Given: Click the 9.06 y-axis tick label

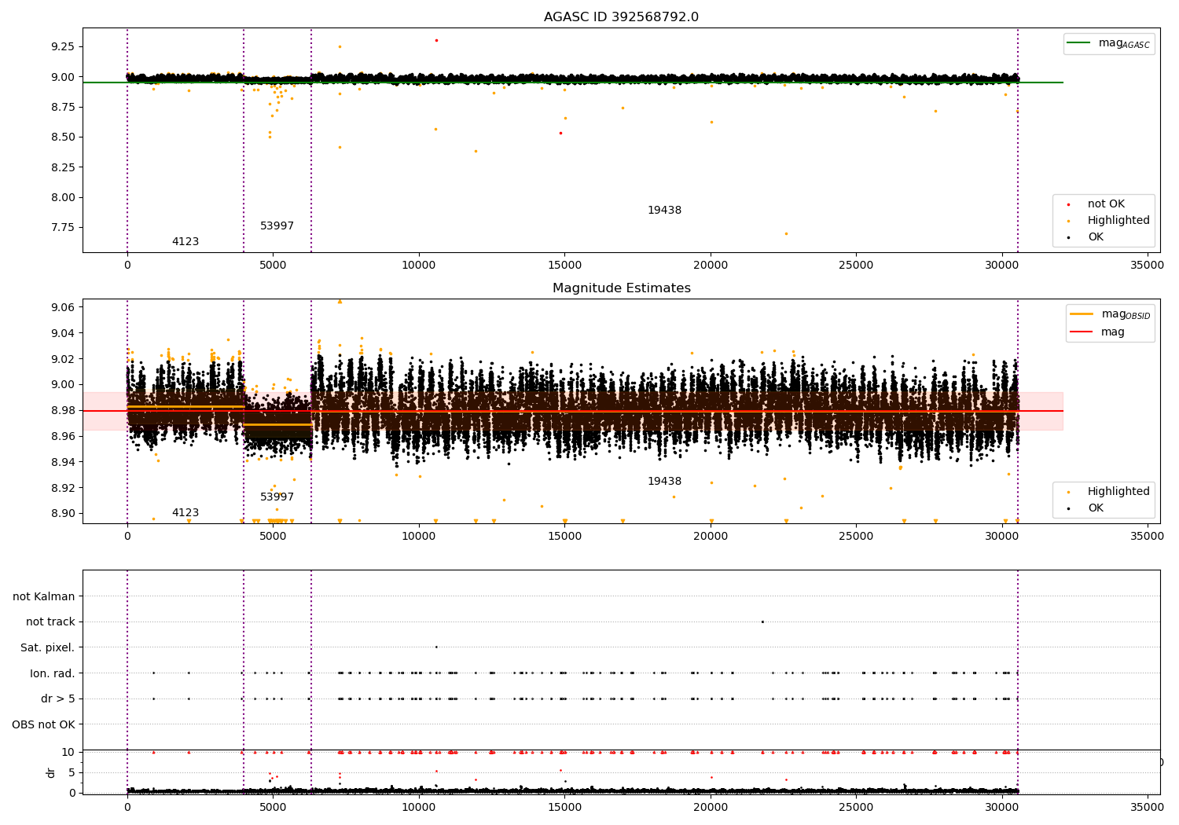Looking at the screenshot, I should click(x=62, y=307).
